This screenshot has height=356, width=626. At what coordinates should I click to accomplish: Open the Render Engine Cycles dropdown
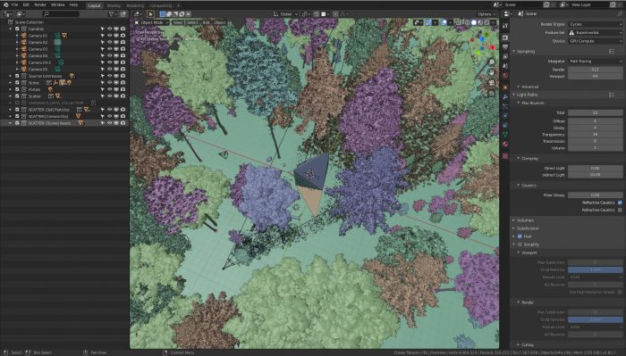(x=596, y=24)
